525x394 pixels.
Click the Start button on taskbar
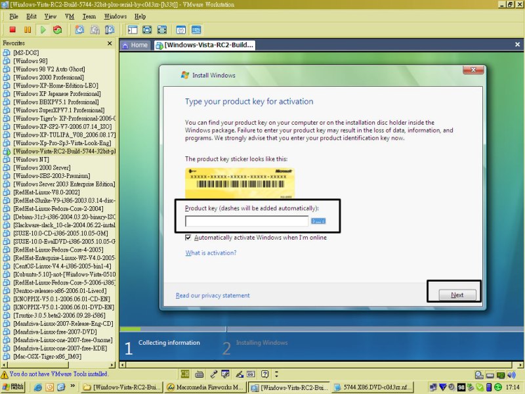point(12,387)
